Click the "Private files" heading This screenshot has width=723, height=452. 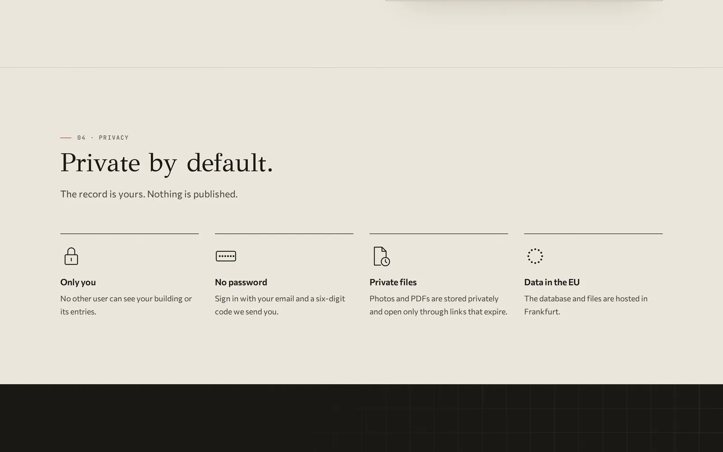pyautogui.click(x=393, y=282)
